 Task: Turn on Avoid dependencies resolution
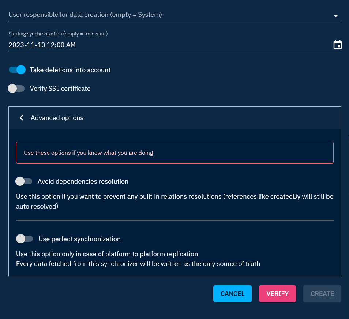[24, 181]
